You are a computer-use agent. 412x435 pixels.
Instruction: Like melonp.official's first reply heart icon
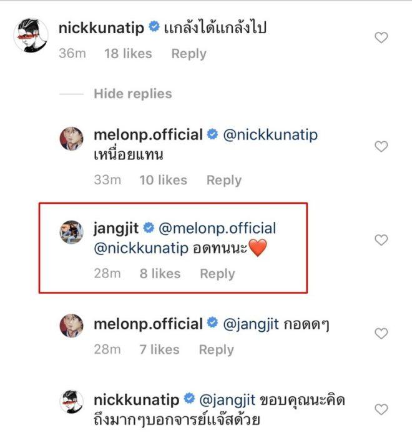(381, 147)
